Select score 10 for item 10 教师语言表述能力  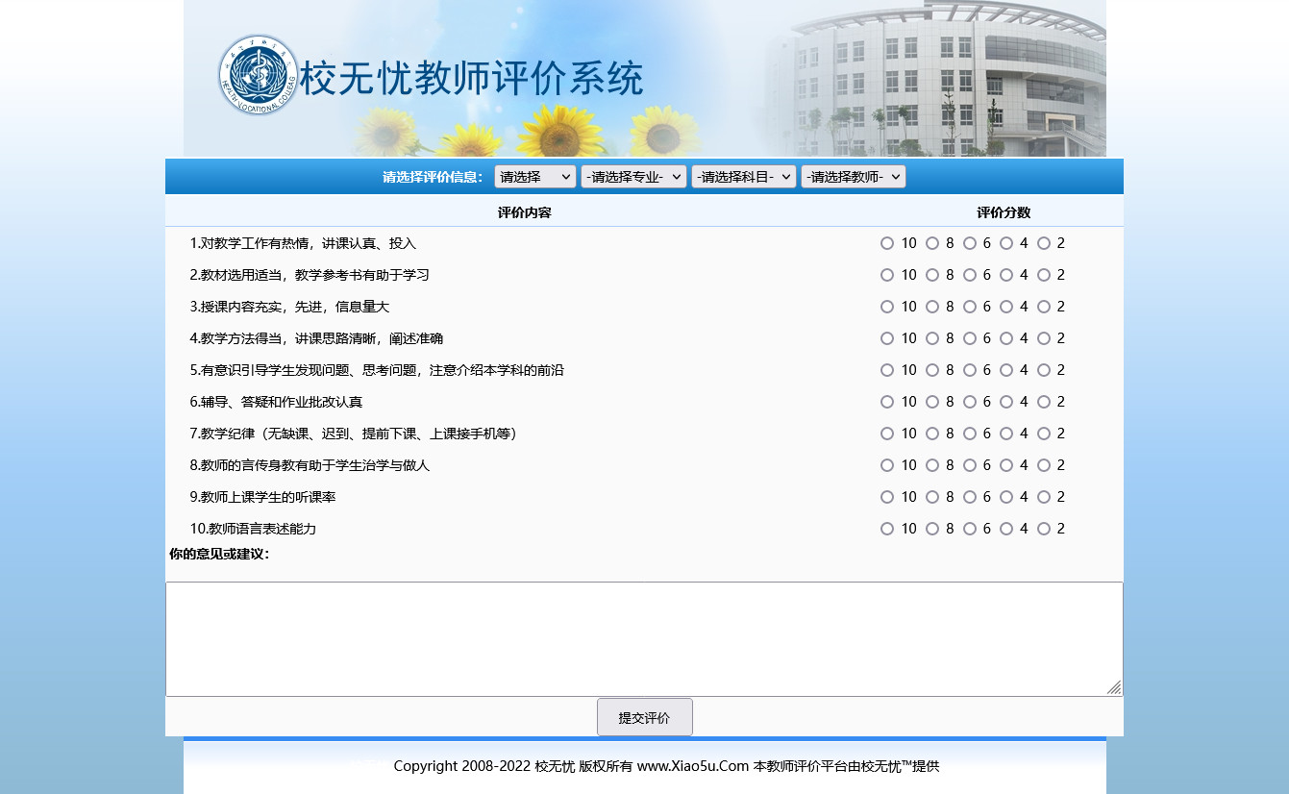click(887, 529)
